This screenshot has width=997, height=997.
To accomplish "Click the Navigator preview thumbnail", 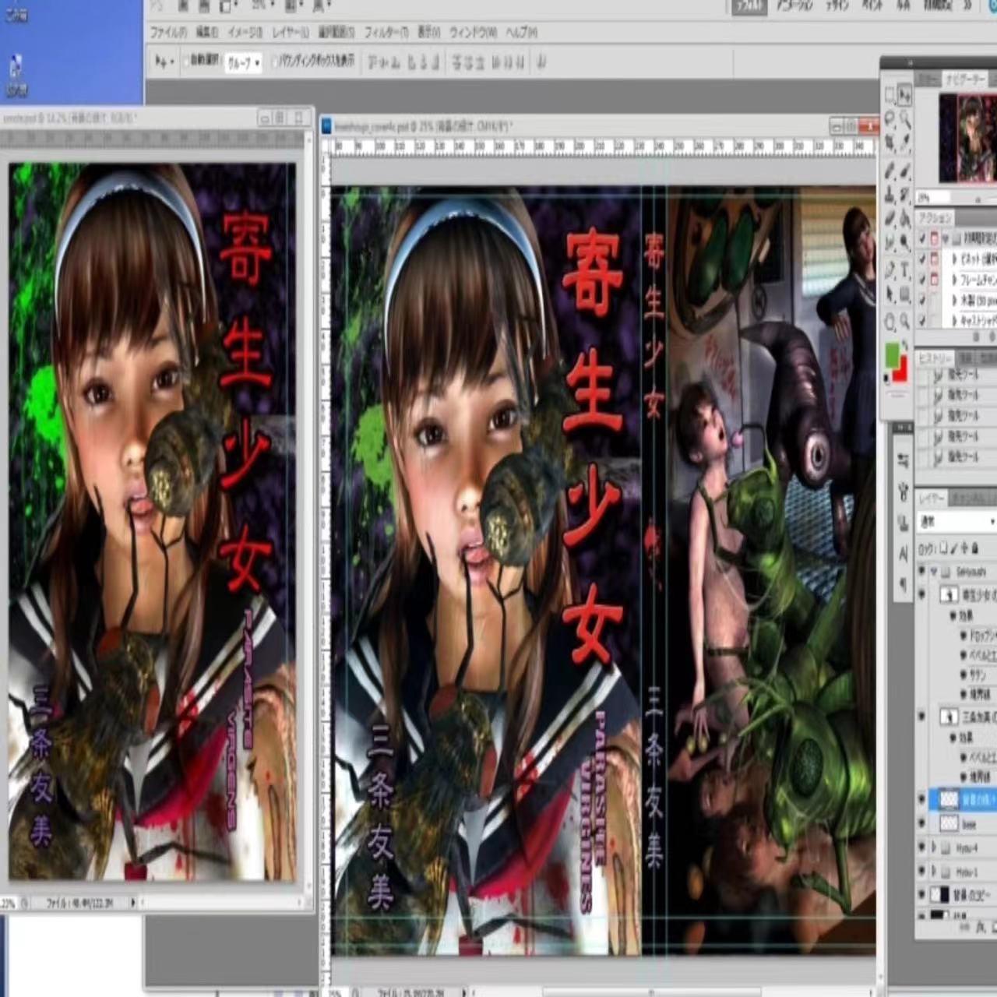I will [967, 138].
